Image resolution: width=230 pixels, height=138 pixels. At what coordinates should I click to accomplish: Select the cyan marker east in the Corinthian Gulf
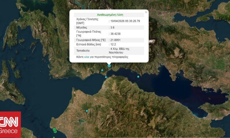tap(138, 77)
